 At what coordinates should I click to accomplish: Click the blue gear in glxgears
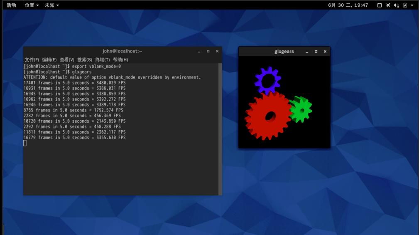[x=268, y=81]
